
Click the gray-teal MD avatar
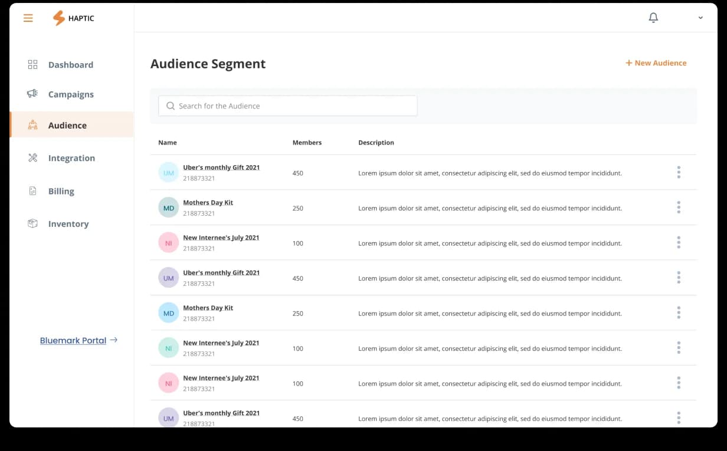(169, 208)
